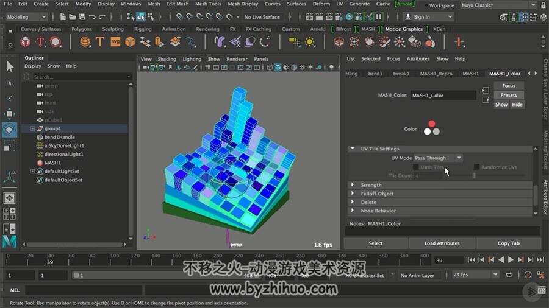Click the Focus button
The image size is (549, 308).
tap(509, 86)
